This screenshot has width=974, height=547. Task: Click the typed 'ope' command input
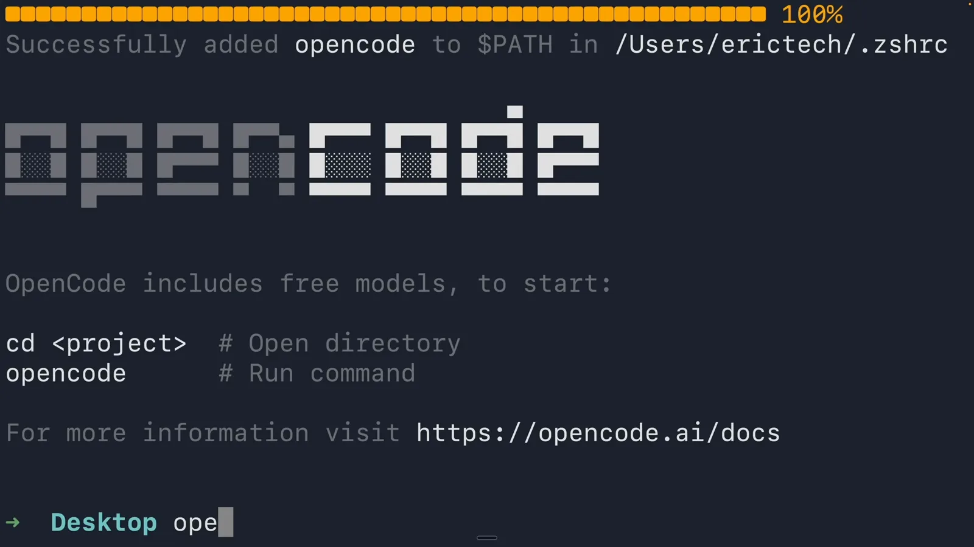pyautogui.click(x=195, y=523)
